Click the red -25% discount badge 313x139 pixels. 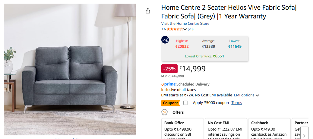point(169,69)
